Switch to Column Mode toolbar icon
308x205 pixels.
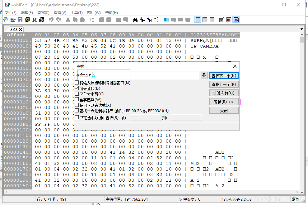point(229,20)
